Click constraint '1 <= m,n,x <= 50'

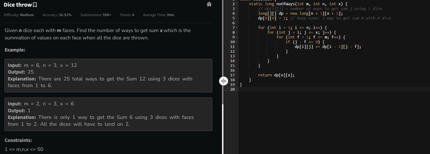(24, 149)
